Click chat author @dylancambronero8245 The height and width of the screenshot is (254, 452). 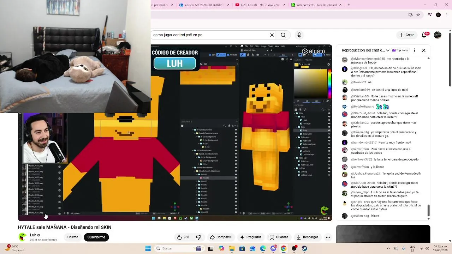(x=368, y=59)
